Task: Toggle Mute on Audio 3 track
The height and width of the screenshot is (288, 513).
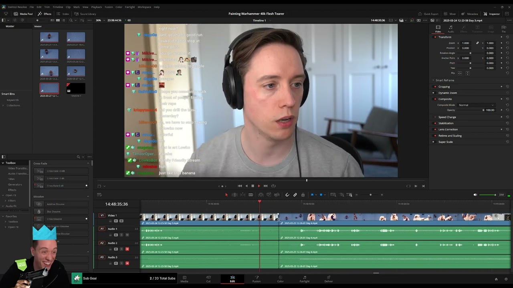Action: [127, 263]
